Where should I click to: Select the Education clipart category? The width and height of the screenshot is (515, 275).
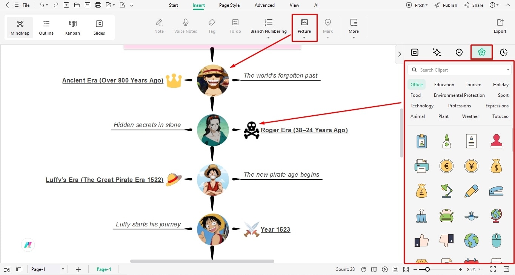click(x=444, y=85)
